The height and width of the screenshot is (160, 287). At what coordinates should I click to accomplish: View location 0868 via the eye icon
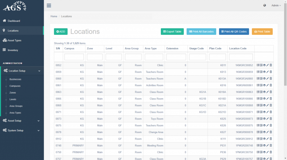click(x=264, y=106)
